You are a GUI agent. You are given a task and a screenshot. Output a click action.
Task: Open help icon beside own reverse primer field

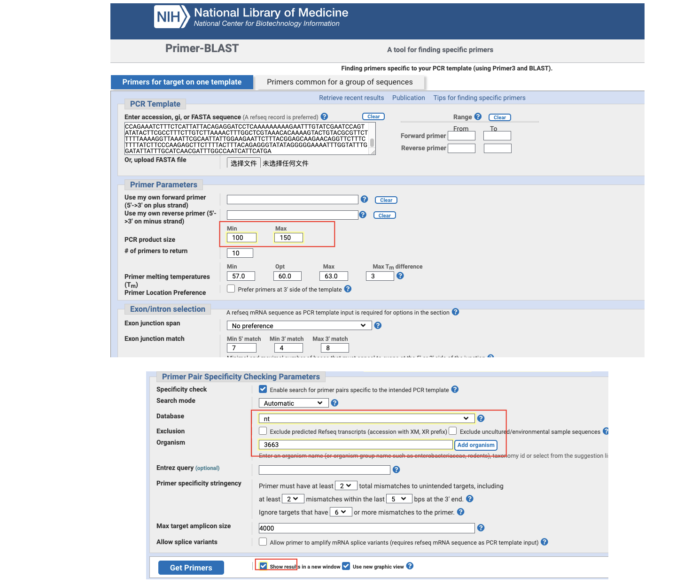coord(363,215)
